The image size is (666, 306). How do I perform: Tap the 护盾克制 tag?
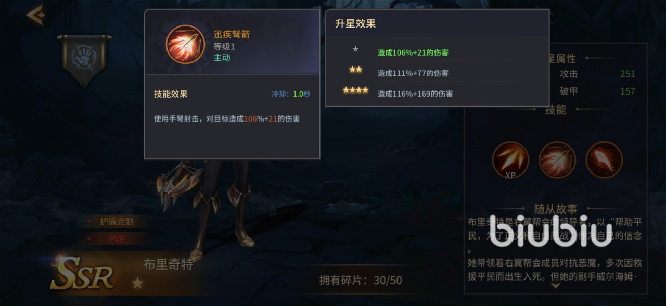117,222
